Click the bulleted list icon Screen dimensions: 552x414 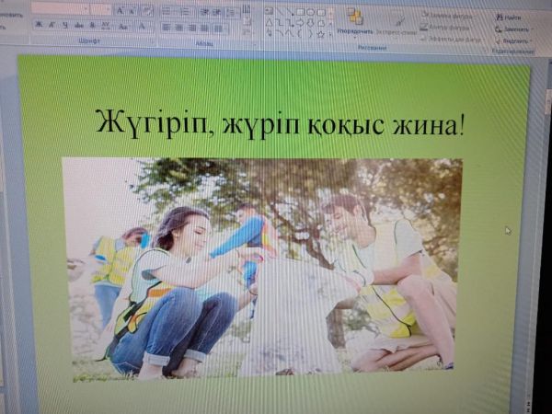167,11
